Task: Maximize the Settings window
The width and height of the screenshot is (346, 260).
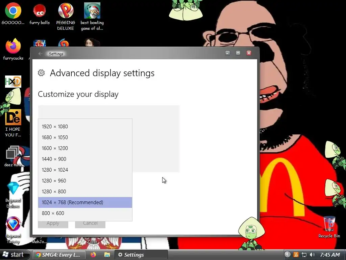Action: click(x=238, y=53)
